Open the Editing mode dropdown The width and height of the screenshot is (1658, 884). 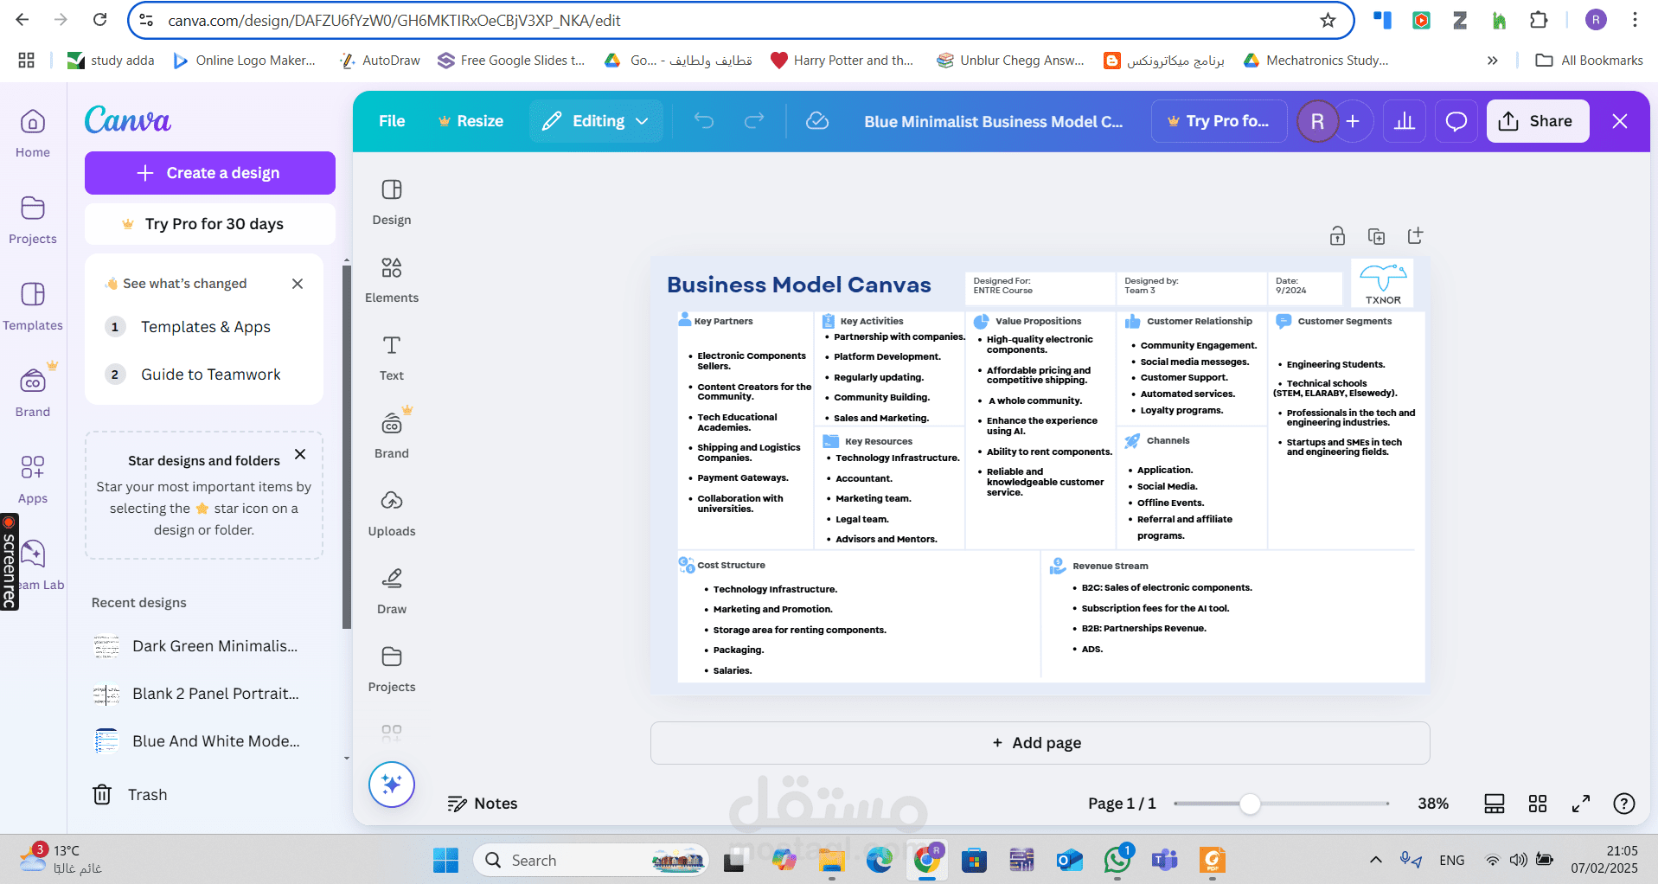(596, 121)
